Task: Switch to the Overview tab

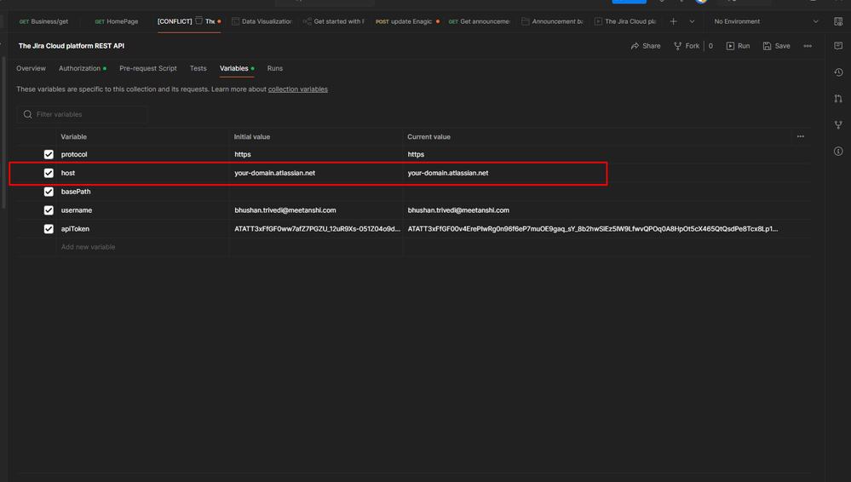Action: [x=31, y=68]
